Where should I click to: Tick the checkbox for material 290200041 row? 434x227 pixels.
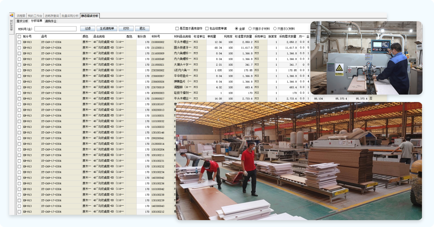[x=19, y=138]
